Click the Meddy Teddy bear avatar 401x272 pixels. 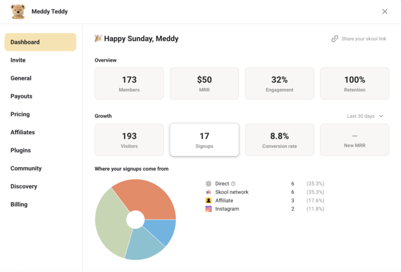pyautogui.click(x=18, y=12)
